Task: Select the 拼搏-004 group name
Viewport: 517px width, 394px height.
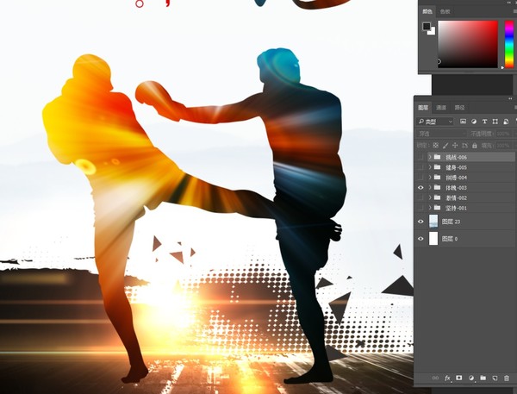Action: (x=456, y=178)
